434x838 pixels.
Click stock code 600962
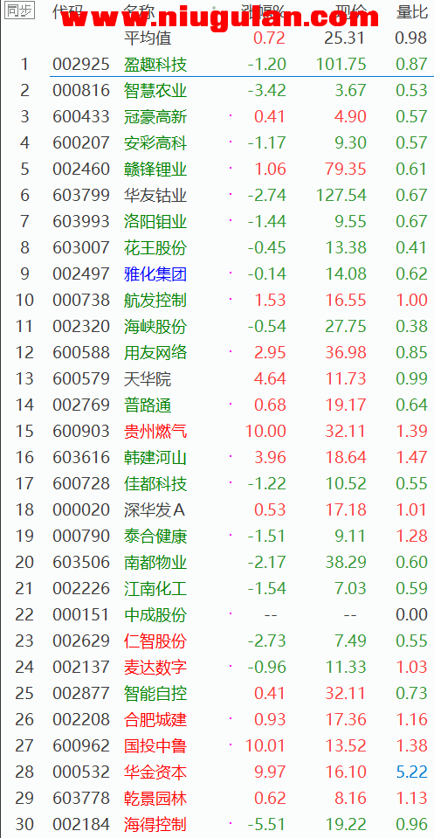coord(81,745)
